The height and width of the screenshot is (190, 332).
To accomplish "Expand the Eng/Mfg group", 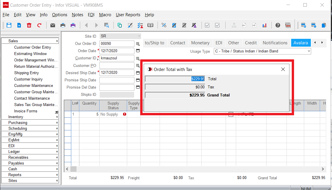I will pyautogui.click(x=57, y=134).
